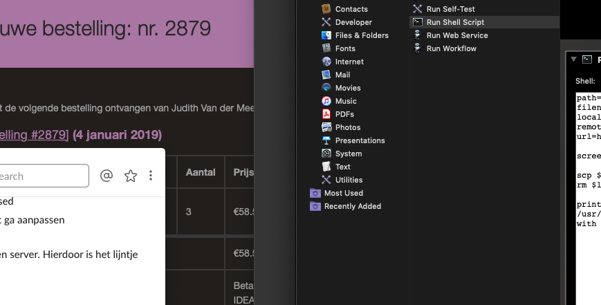Select the Movies library category
Screen dimensions: 601x305
pyautogui.click(x=347, y=88)
